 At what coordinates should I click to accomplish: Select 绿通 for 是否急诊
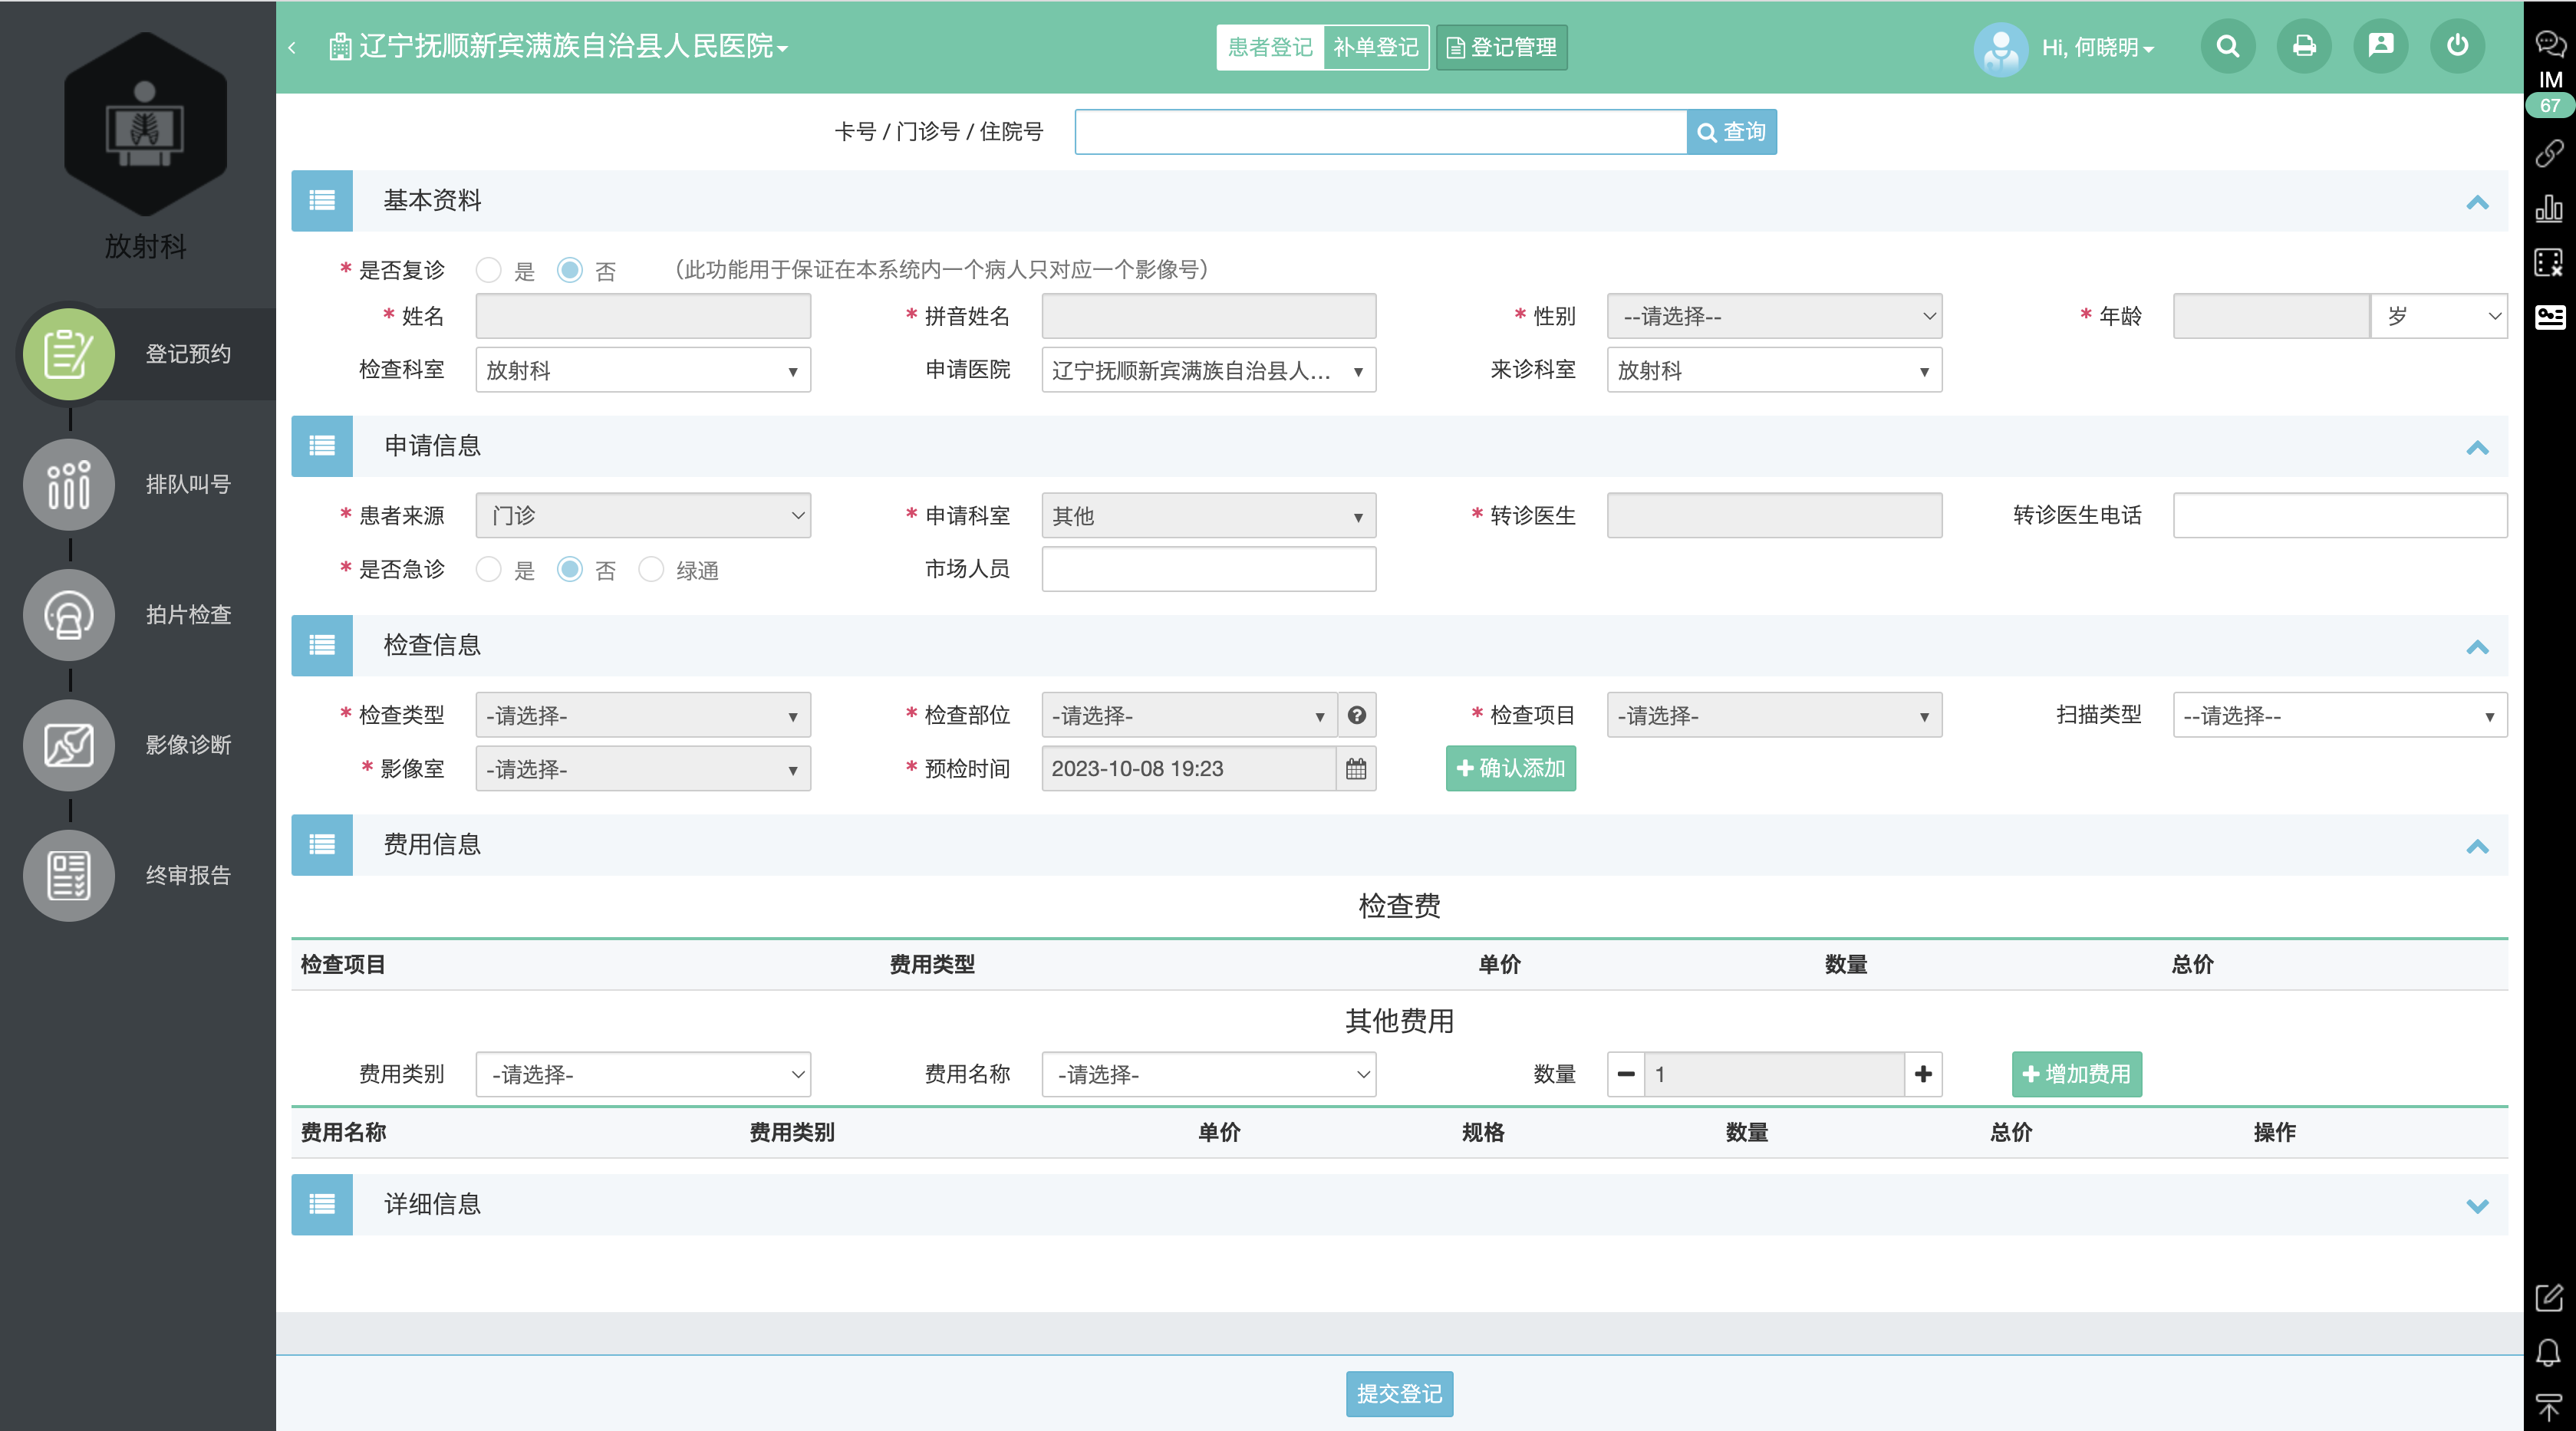(651, 570)
